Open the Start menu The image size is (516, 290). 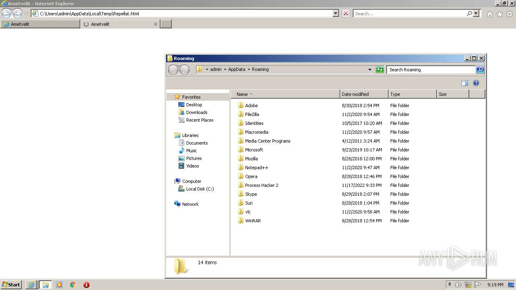(11, 285)
